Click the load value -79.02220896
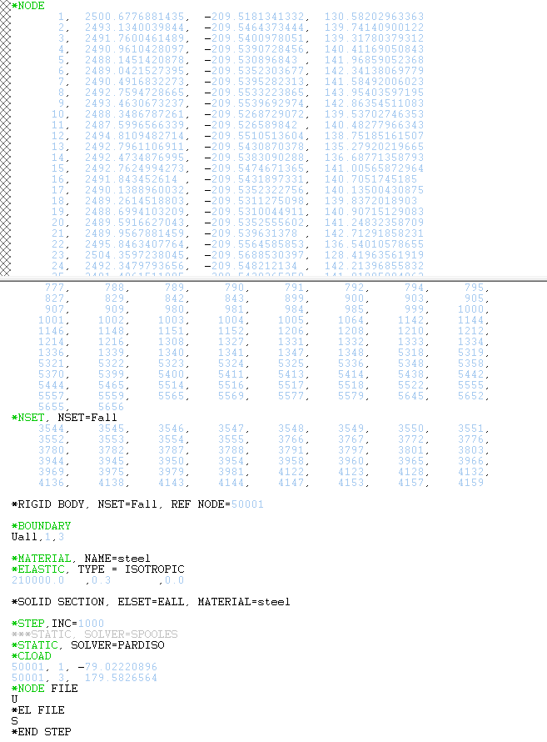The image size is (547, 742). tap(117, 667)
